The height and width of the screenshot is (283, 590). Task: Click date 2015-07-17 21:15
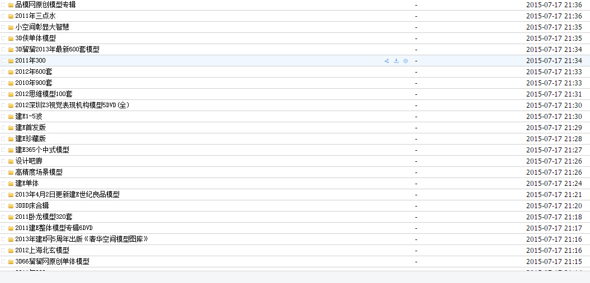(554, 262)
